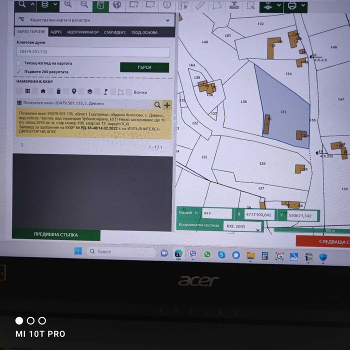Launch Viber from taskbar
The image size is (350, 350).
[x=193, y=254]
